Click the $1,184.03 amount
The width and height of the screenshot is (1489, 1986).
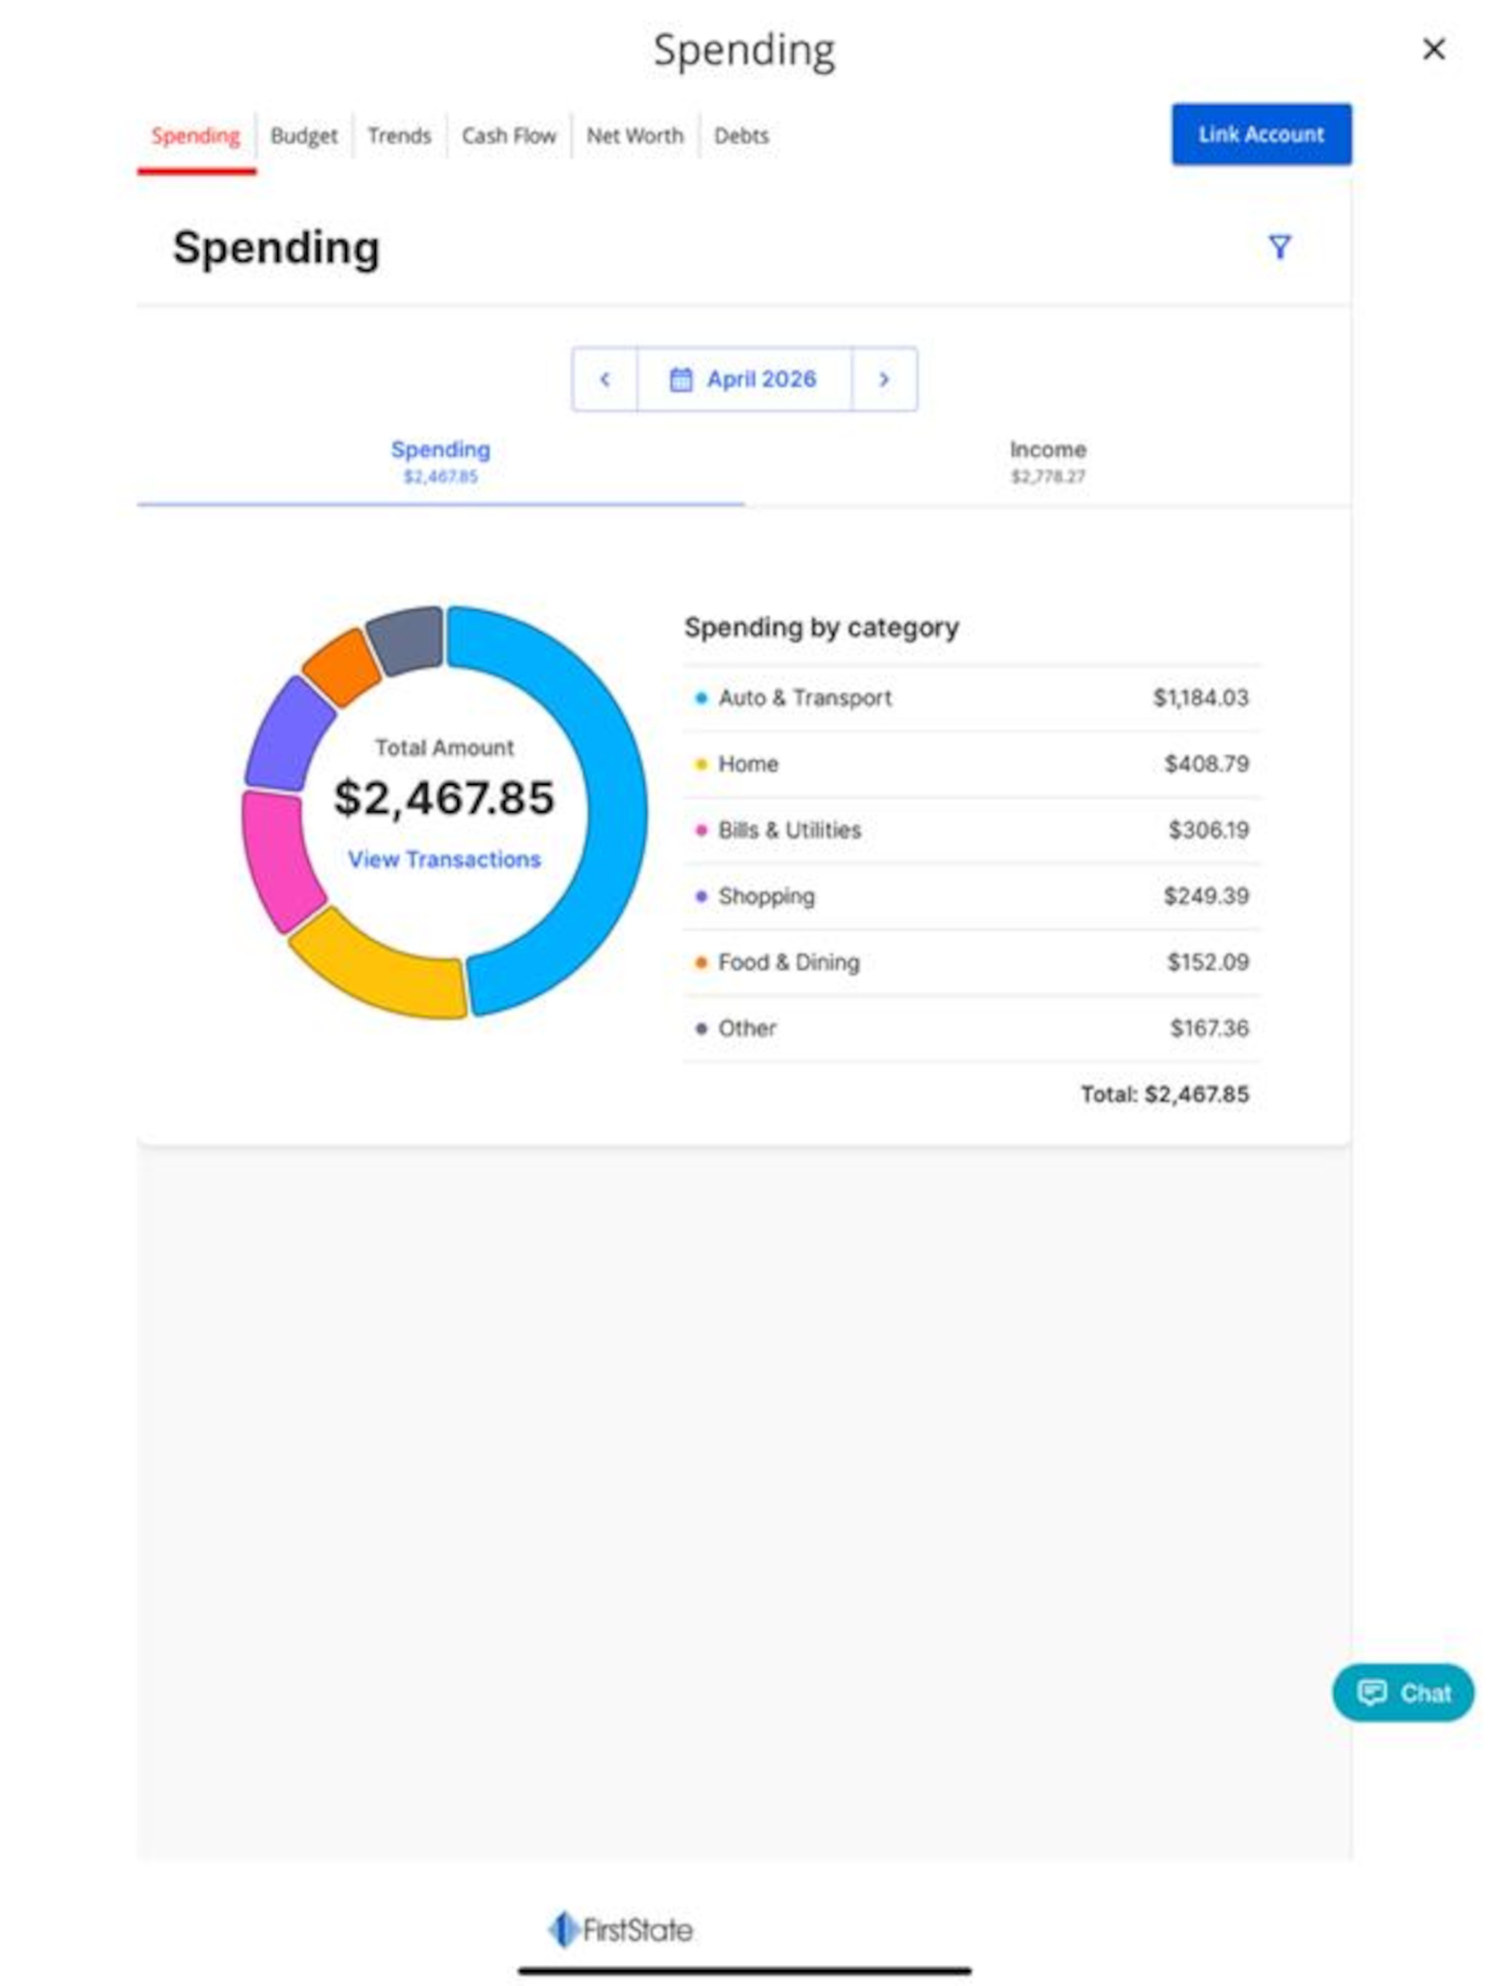pyautogui.click(x=1200, y=698)
